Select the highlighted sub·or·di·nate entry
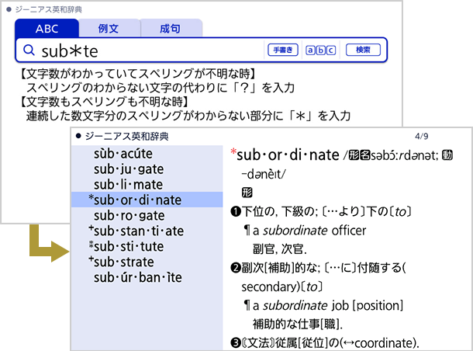Viewport: 473px width, 351px height. click(x=136, y=200)
